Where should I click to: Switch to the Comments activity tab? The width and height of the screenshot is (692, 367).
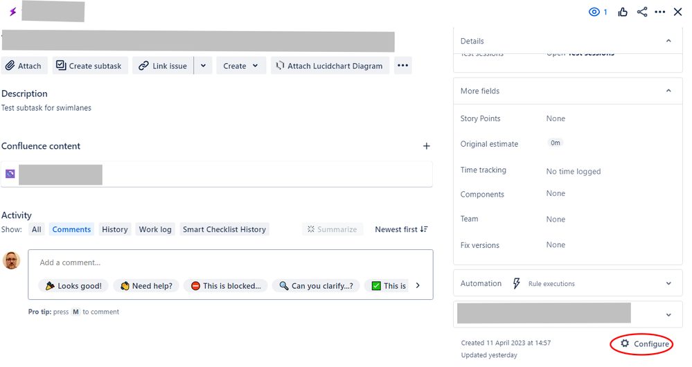tap(71, 229)
